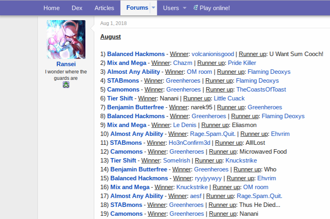
Task: Open Camomons link in entry 19
Action: coord(127,214)
